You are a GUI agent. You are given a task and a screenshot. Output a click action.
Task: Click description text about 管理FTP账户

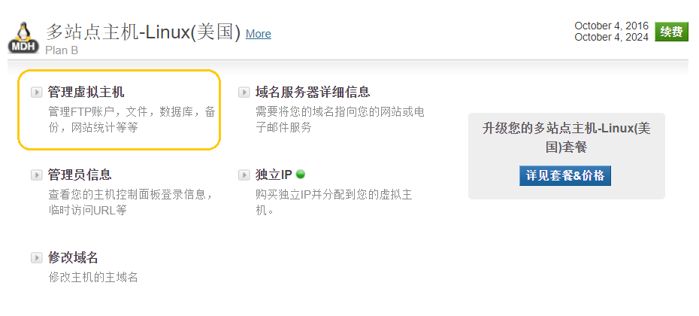[132, 119]
